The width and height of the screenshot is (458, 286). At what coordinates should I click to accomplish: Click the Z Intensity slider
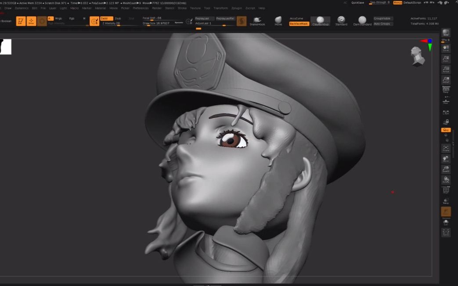pyautogui.click(x=120, y=23)
